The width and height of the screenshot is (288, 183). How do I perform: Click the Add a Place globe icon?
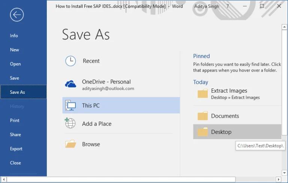pos(70,123)
